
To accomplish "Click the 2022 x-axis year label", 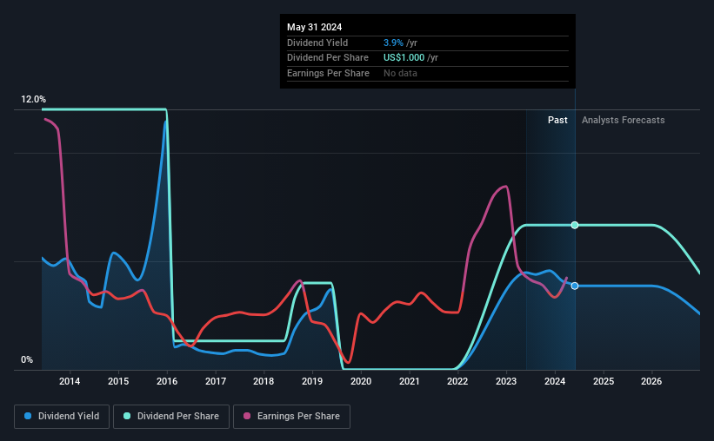I will tap(457, 381).
